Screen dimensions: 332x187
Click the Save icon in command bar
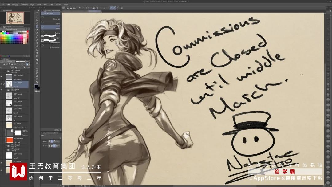point(74,8)
